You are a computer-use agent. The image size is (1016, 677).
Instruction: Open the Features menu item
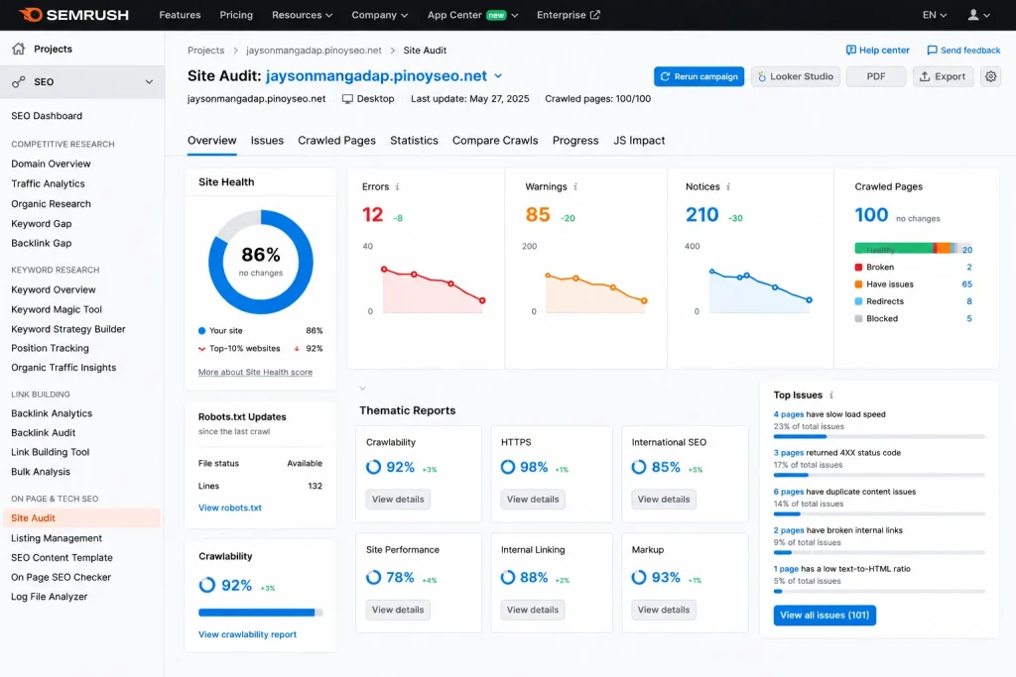tap(181, 14)
